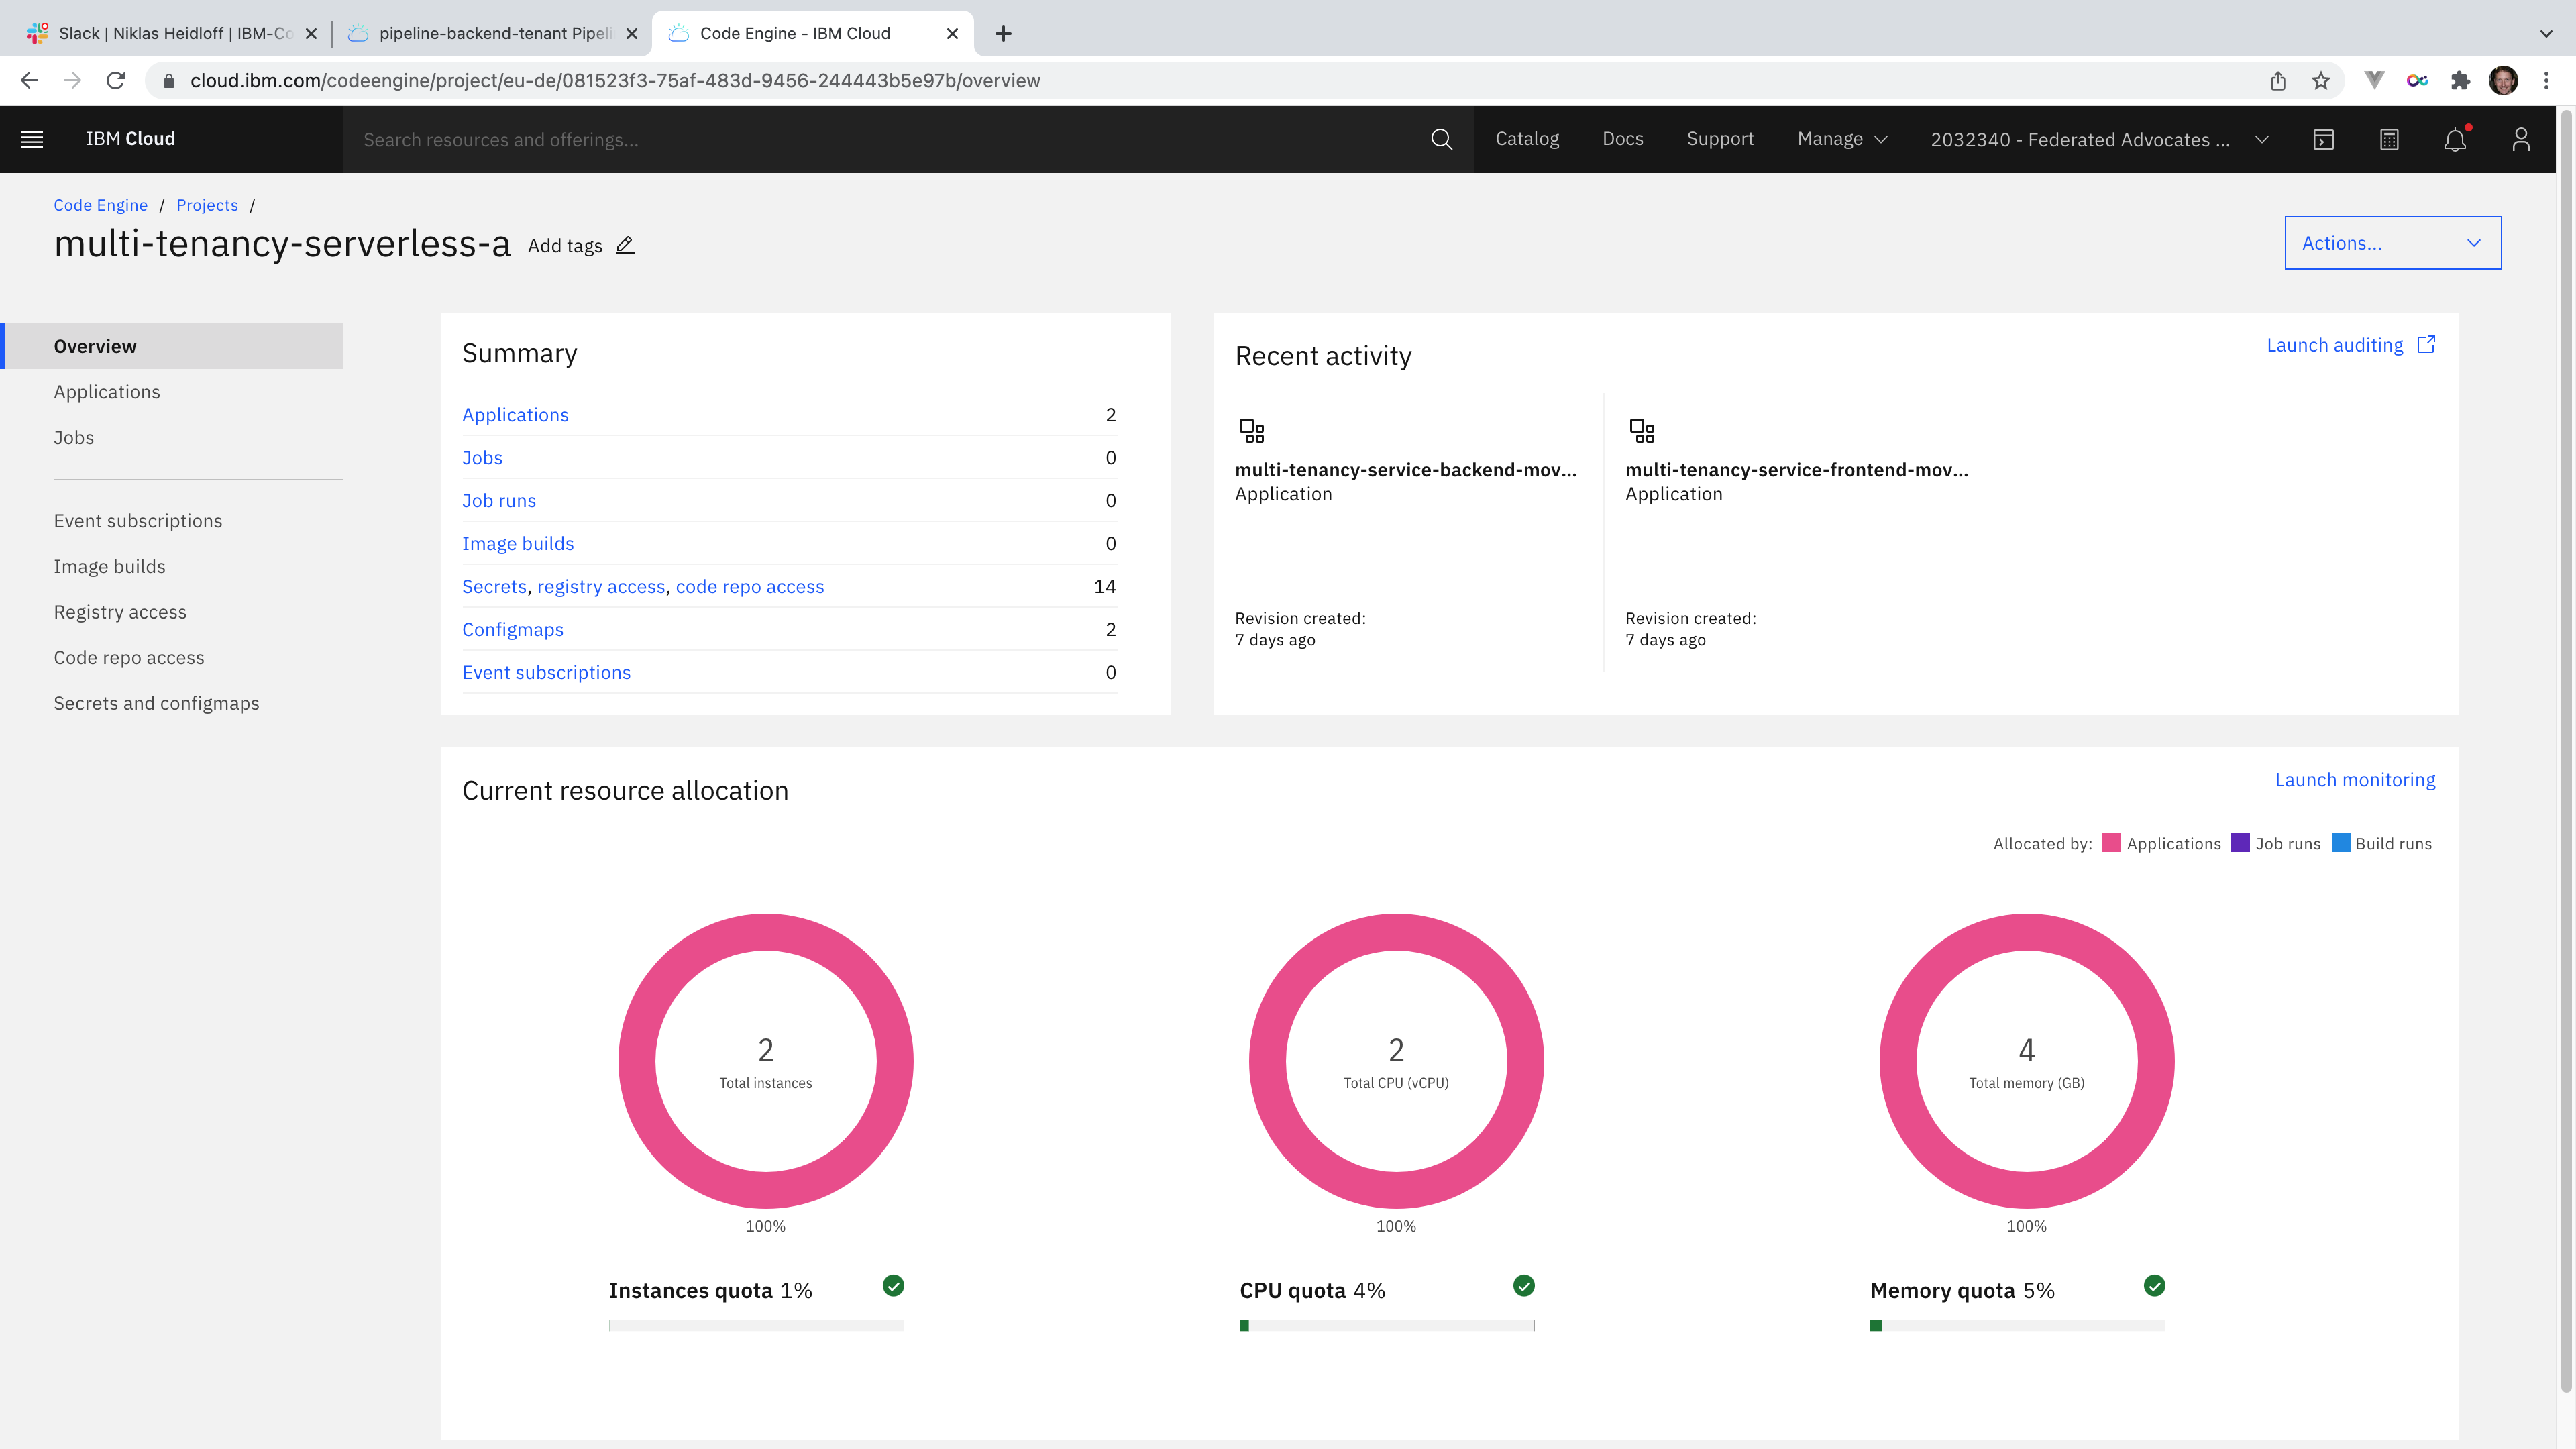Image resolution: width=2576 pixels, height=1449 pixels.
Task: Open the user profile avatar icon in header
Action: tap(2520, 139)
